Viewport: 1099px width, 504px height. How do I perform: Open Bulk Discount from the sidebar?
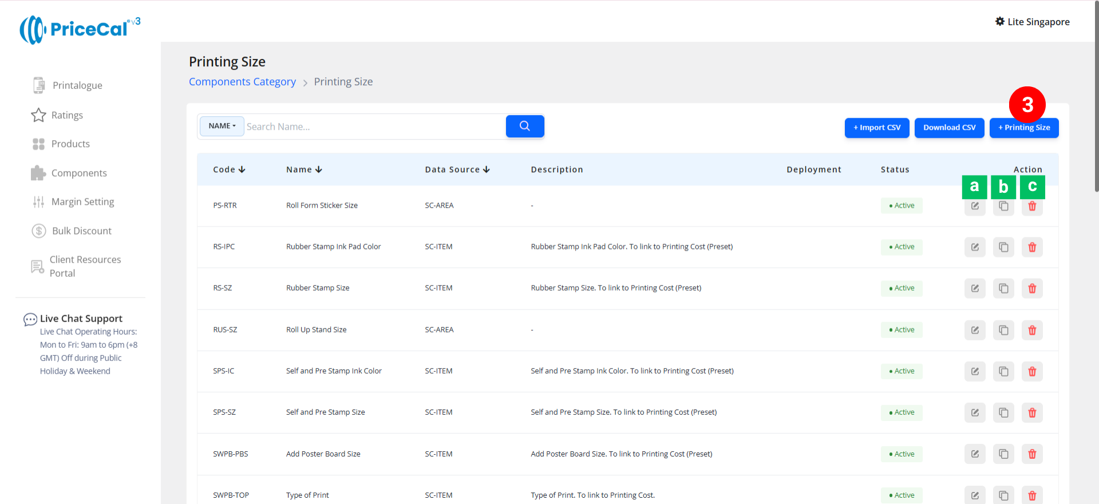pyautogui.click(x=81, y=231)
